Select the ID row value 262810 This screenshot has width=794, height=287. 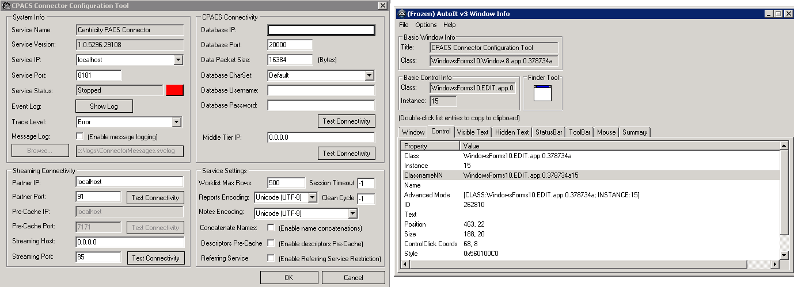(x=590, y=205)
